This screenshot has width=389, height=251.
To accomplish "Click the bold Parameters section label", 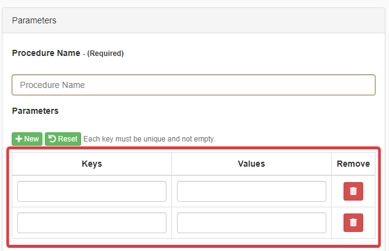I will click(x=35, y=111).
